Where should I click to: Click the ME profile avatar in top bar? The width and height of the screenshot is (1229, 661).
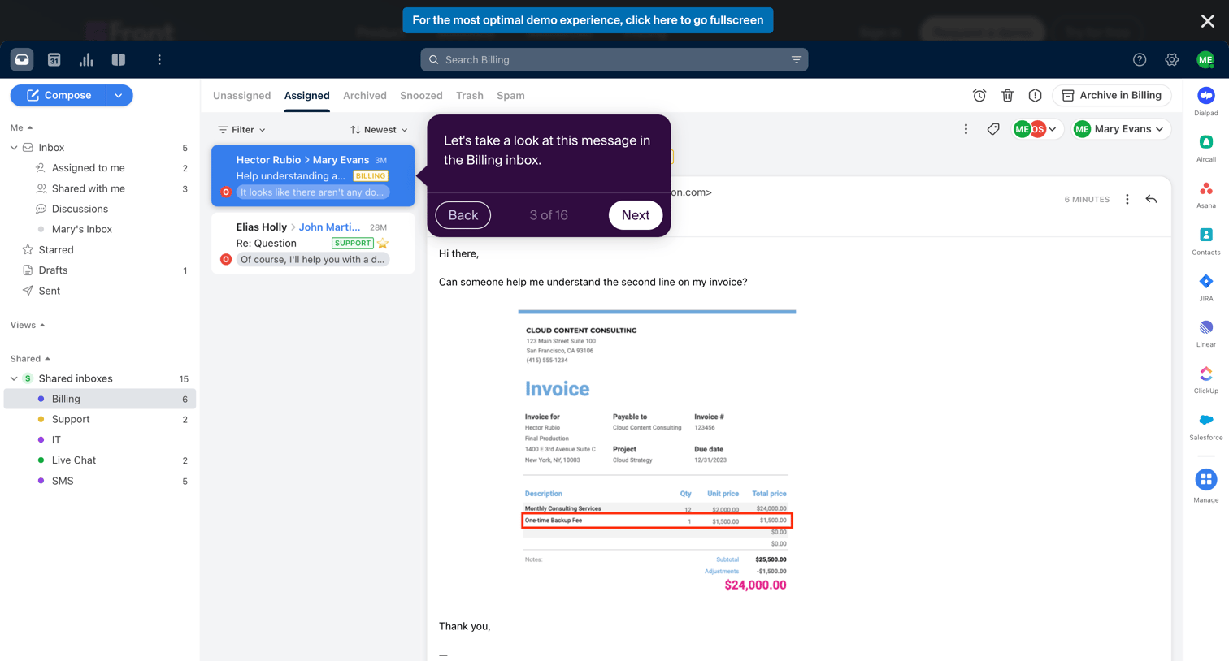coord(1205,59)
